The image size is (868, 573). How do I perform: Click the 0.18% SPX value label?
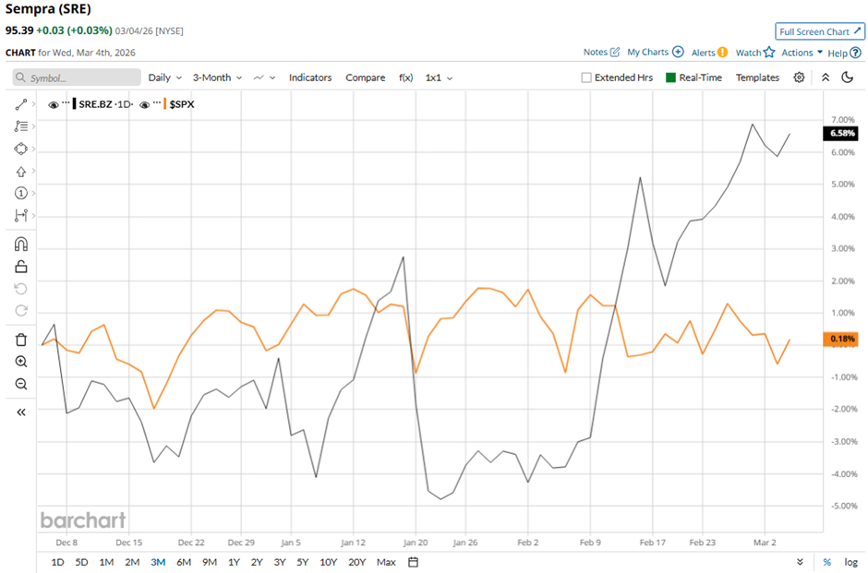[841, 339]
